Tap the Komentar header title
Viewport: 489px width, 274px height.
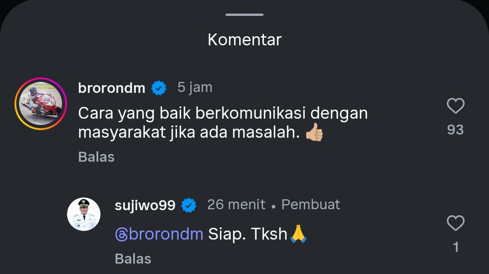[x=244, y=40]
